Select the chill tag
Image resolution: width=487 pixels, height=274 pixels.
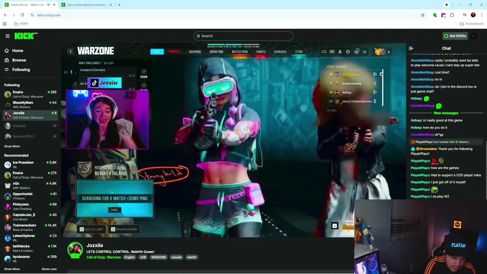click(143, 257)
